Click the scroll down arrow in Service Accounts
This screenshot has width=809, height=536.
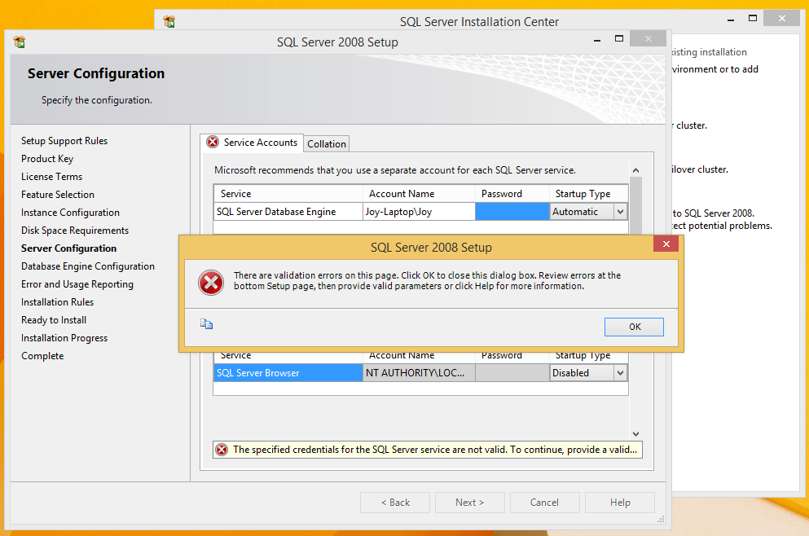pyautogui.click(x=635, y=434)
